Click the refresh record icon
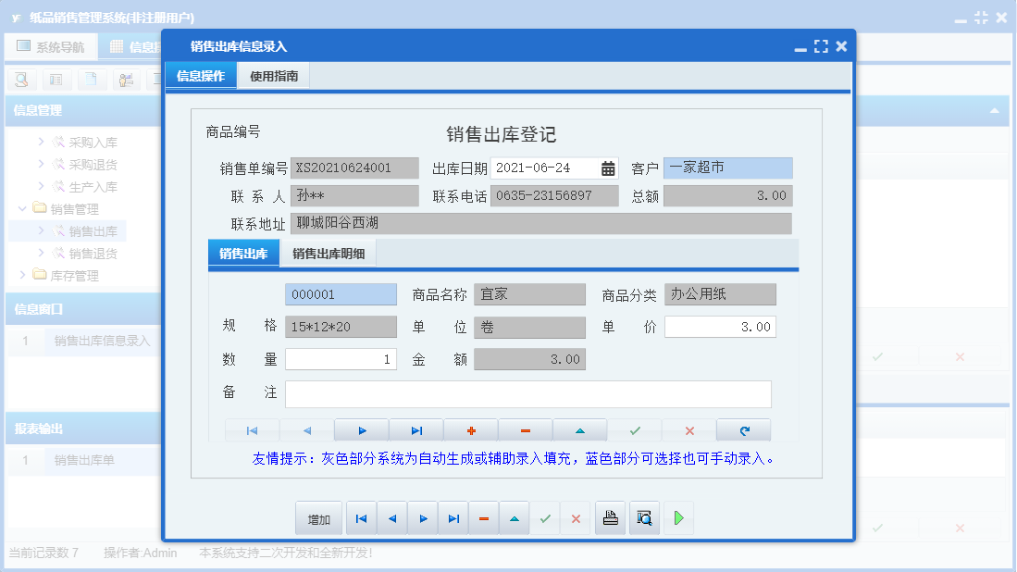 click(x=745, y=429)
